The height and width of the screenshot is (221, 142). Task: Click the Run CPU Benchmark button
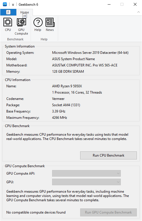pos(109,155)
